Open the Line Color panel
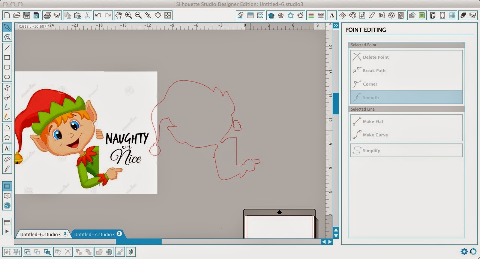This screenshot has height=259, width=480. (x=311, y=15)
